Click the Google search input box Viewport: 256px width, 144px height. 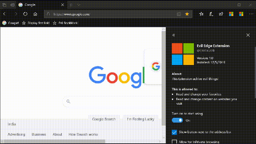(113, 101)
